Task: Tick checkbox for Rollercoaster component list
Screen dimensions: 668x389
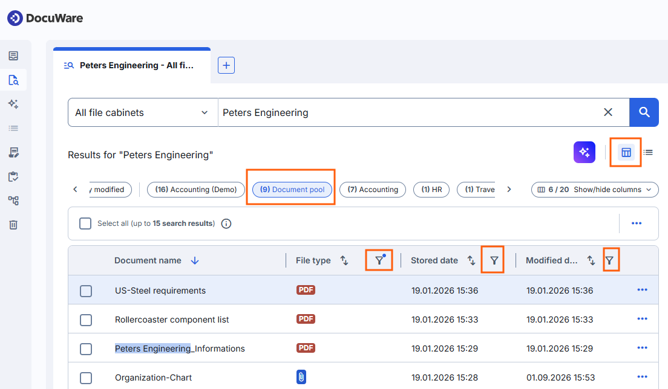Action: tap(86, 320)
